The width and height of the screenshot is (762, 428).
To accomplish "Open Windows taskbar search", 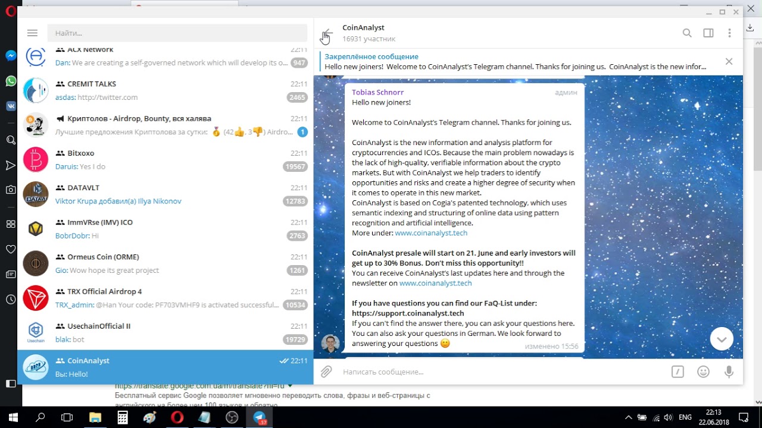I will coord(40,417).
